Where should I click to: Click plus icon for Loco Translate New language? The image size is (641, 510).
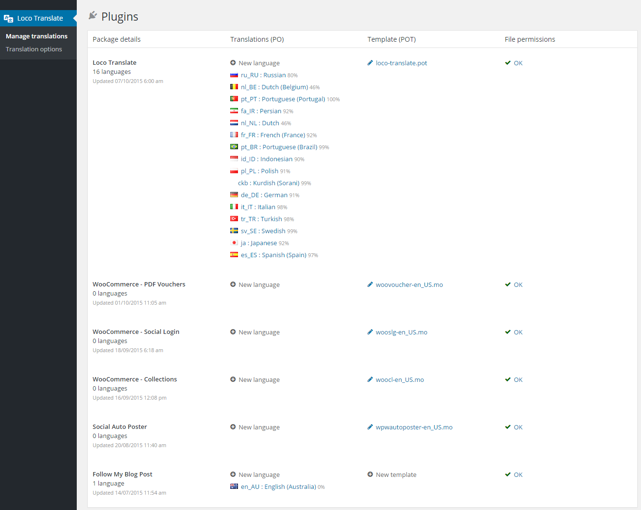[x=233, y=63]
